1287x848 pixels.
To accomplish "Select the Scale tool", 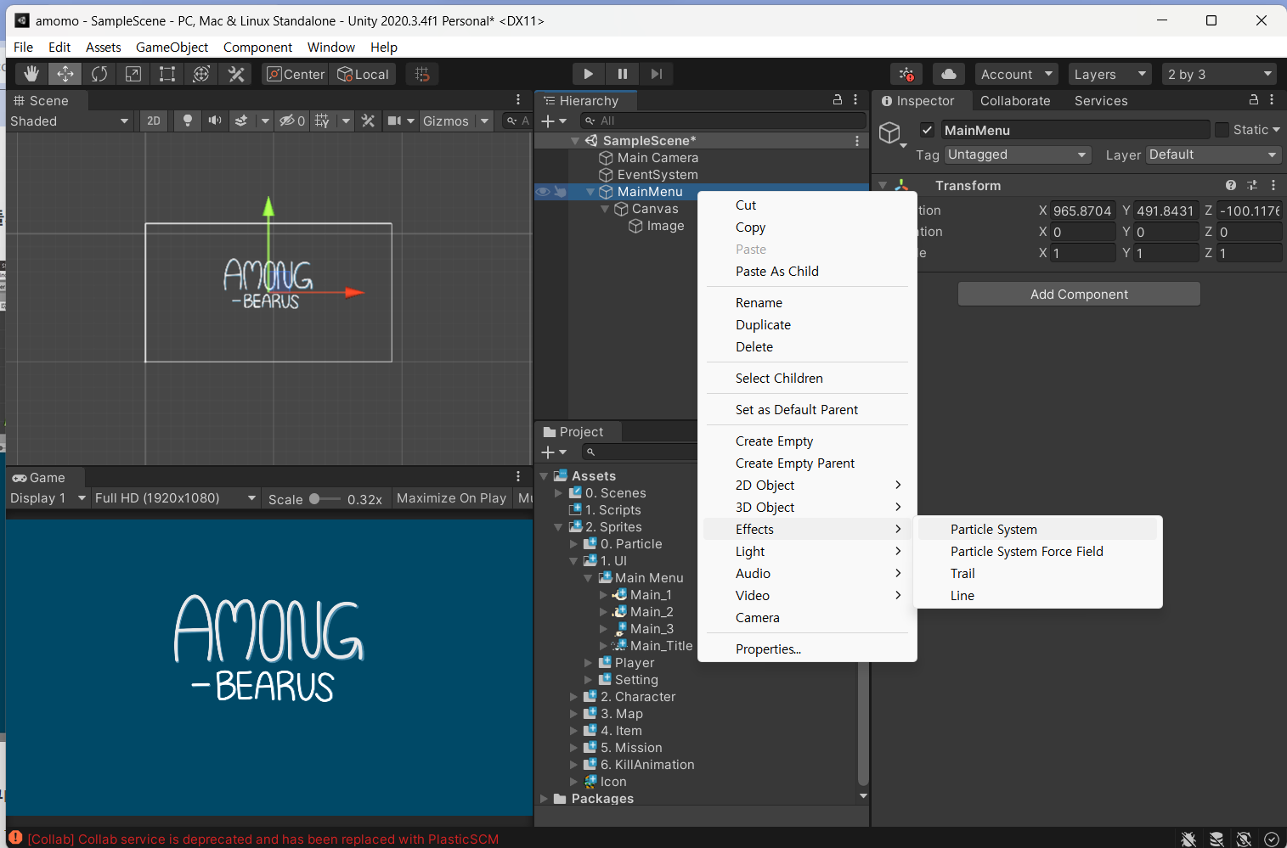I will 133,74.
